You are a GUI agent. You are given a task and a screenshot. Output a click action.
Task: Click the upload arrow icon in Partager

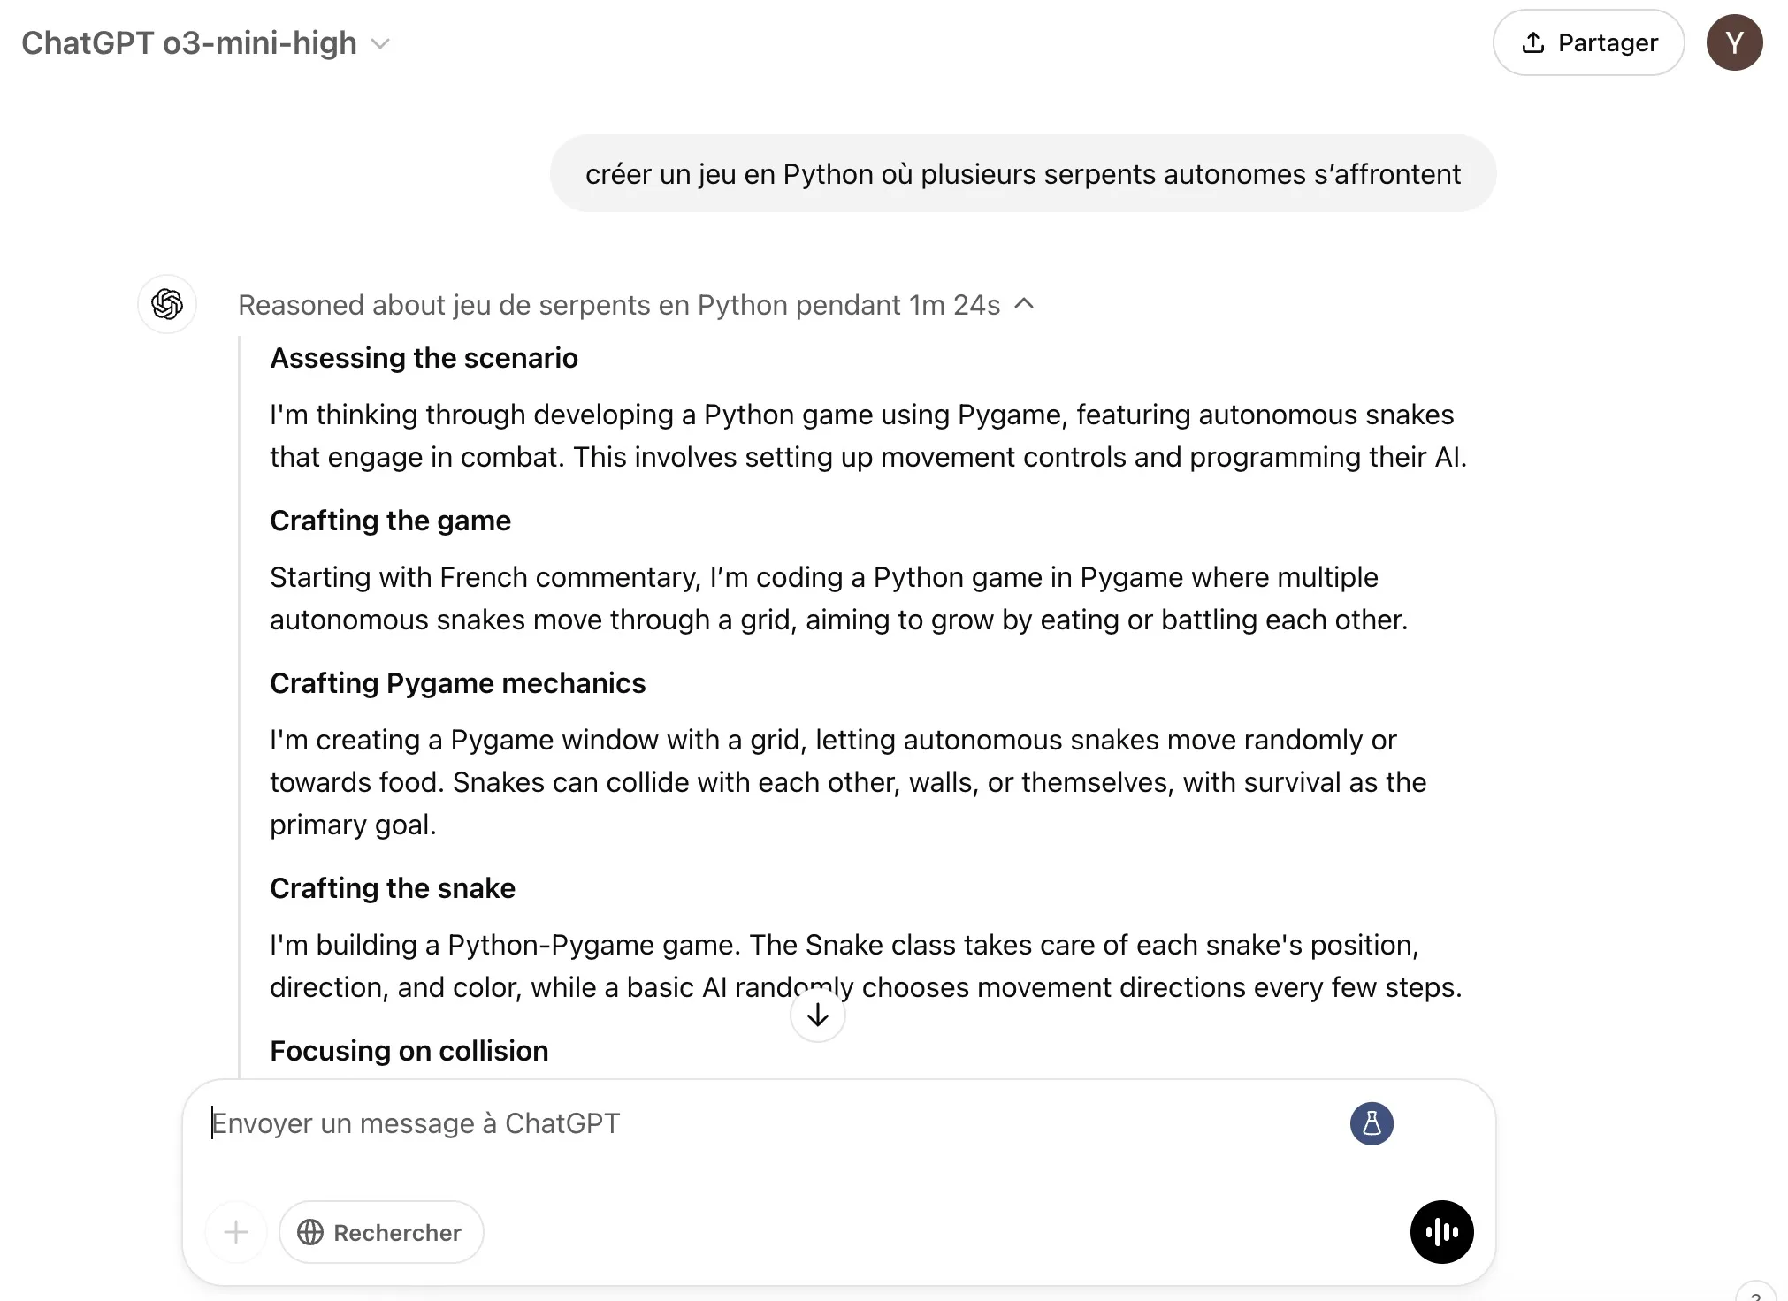coord(1533,42)
